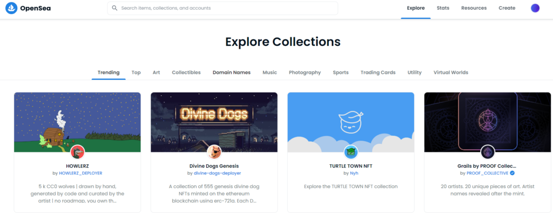Viewport: 553px width, 216px height.
Task: Go to the Create page
Action: [x=507, y=8]
